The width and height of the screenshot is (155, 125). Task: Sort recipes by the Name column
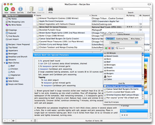click(x=63, y=15)
